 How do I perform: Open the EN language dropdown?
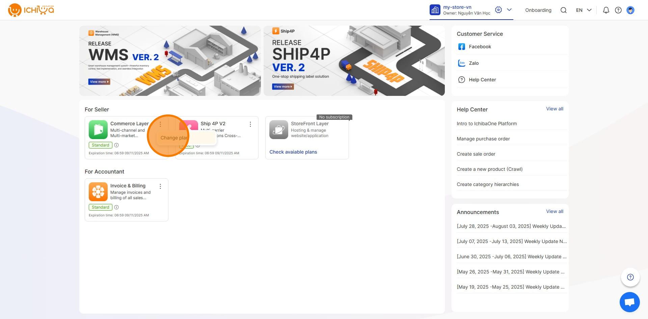coord(584,10)
